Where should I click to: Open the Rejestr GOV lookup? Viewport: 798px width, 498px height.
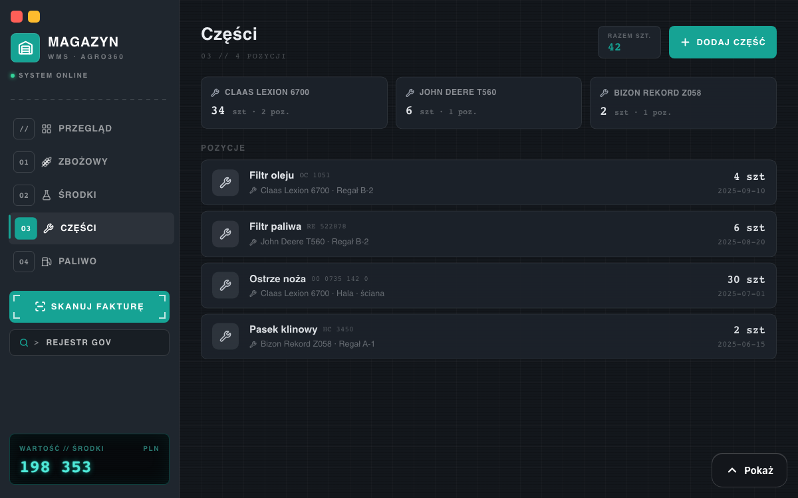tap(89, 343)
